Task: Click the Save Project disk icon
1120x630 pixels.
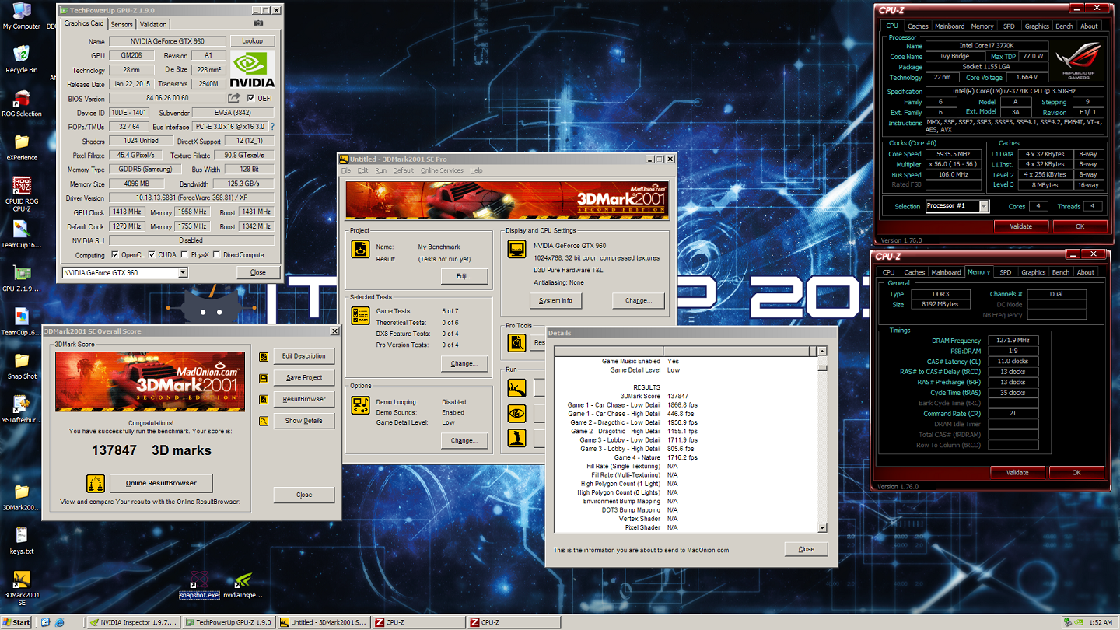Action: coord(264,378)
